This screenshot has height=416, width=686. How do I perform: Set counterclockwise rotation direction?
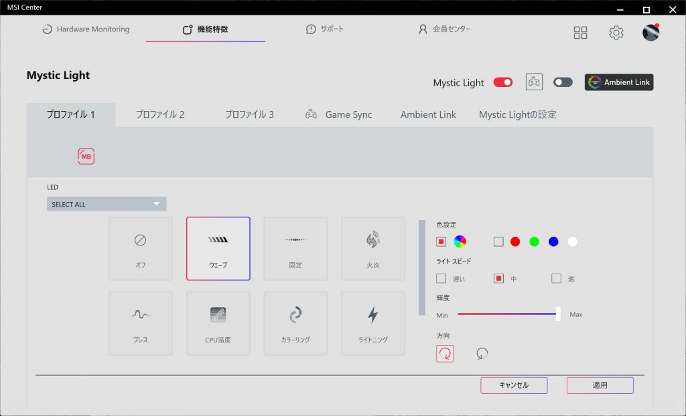[482, 354]
